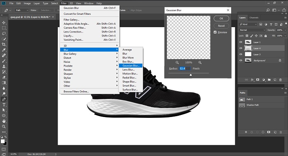Open the Fill 100% dropdown arrow
The height and width of the screenshot is (156, 288).
click(x=285, y=36)
